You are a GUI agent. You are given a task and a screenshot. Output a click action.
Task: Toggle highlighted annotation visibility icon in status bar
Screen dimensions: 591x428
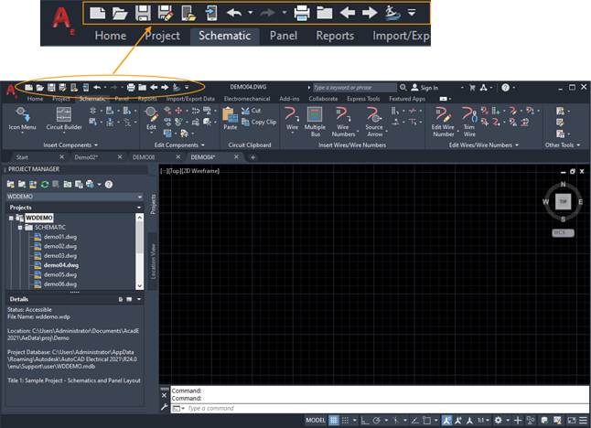tap(446, 420)
